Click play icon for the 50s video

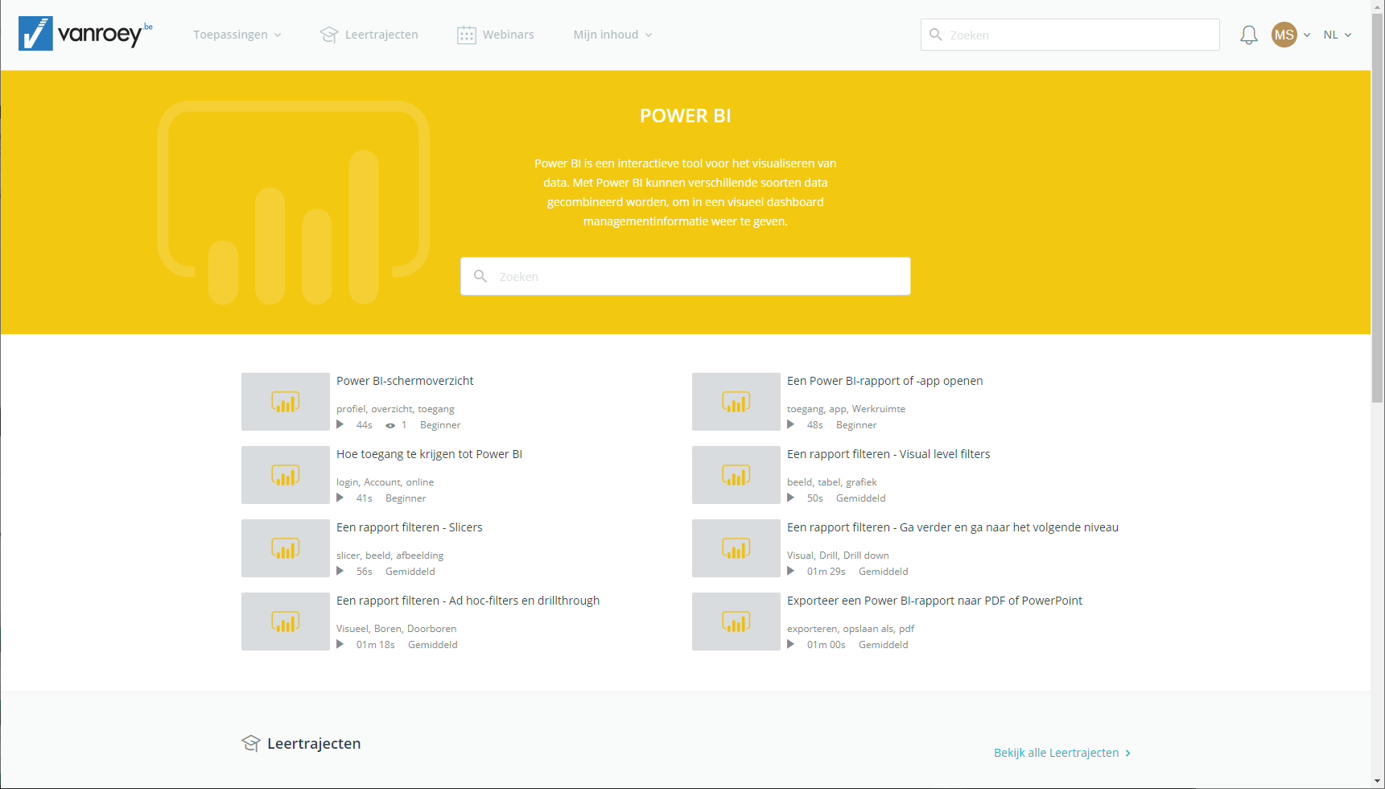[791, 498]
